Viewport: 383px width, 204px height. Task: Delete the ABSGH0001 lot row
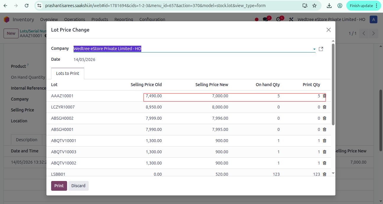pos(324,129)
